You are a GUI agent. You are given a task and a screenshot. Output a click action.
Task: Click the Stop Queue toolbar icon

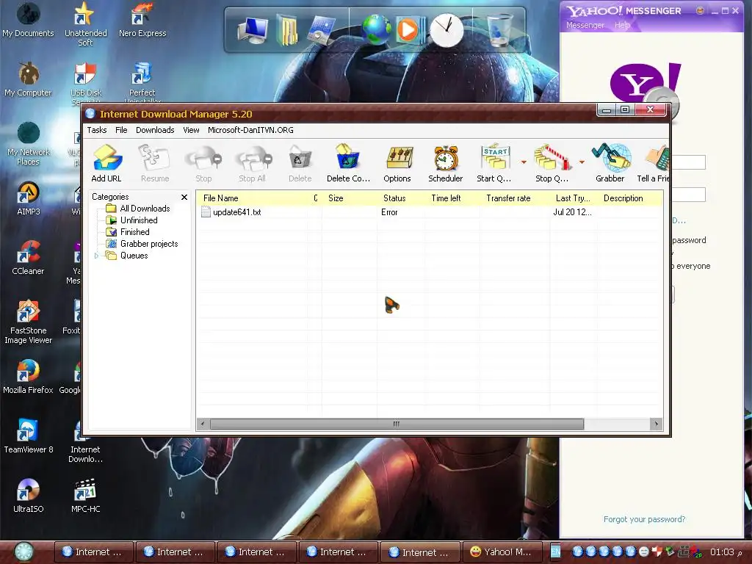(x=552, y=163)
